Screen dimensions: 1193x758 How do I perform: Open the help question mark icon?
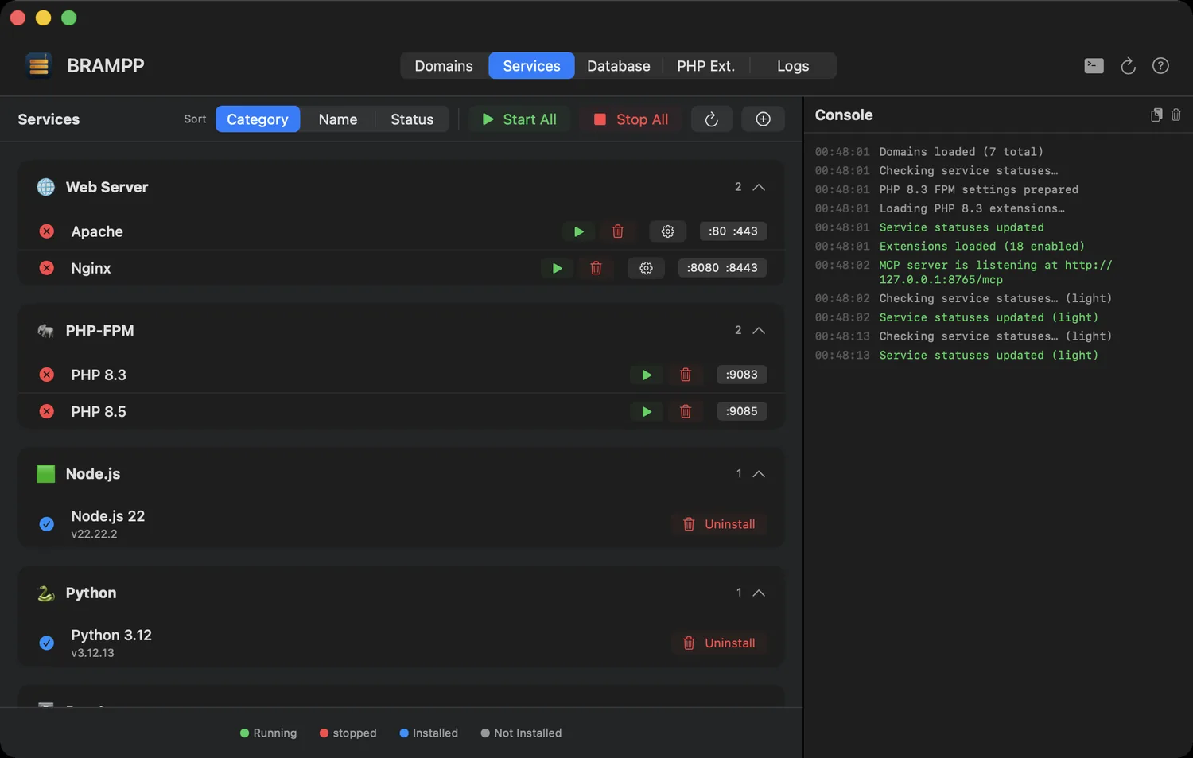[1160, 66]
